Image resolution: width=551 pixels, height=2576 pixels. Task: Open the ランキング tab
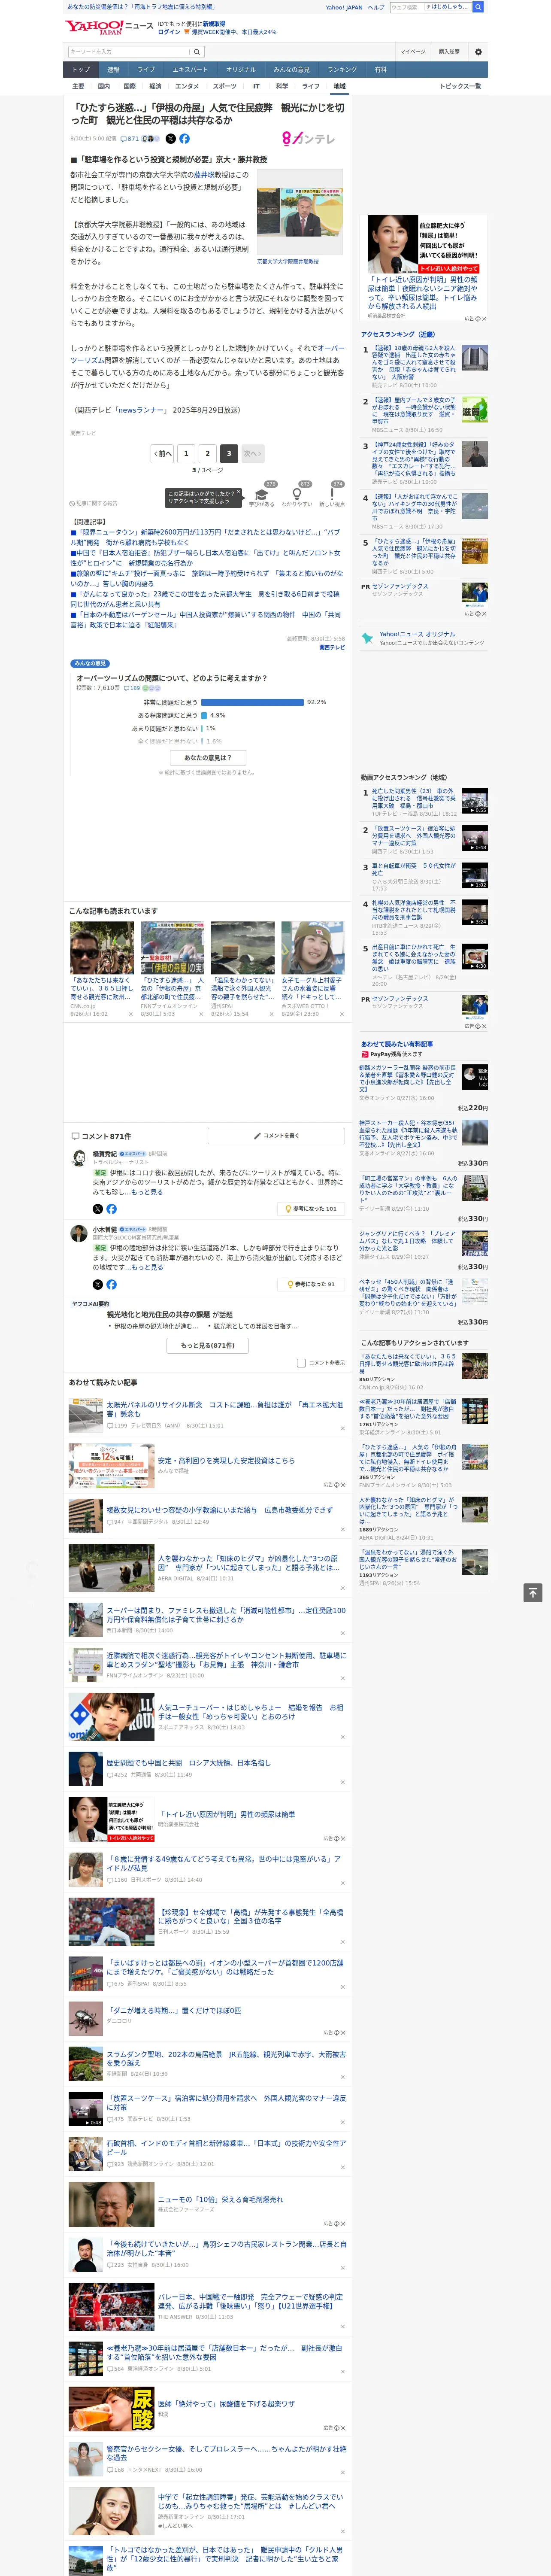click(x=342, y=69)
